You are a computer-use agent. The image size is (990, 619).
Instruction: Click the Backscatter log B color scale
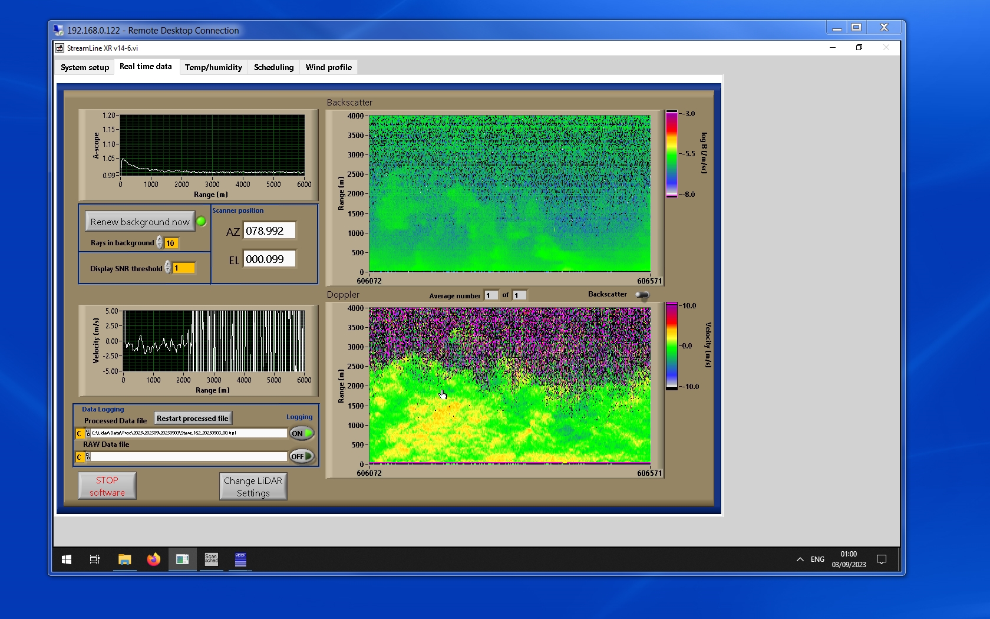tap(671, 154)
